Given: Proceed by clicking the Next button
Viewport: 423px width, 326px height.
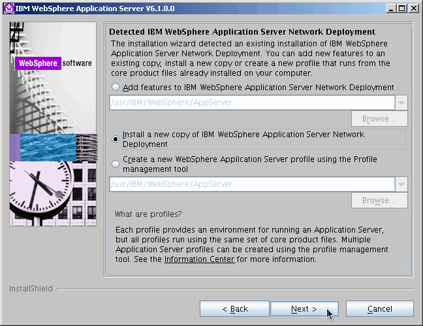Looking at the screenshot, I should (304, 308).
